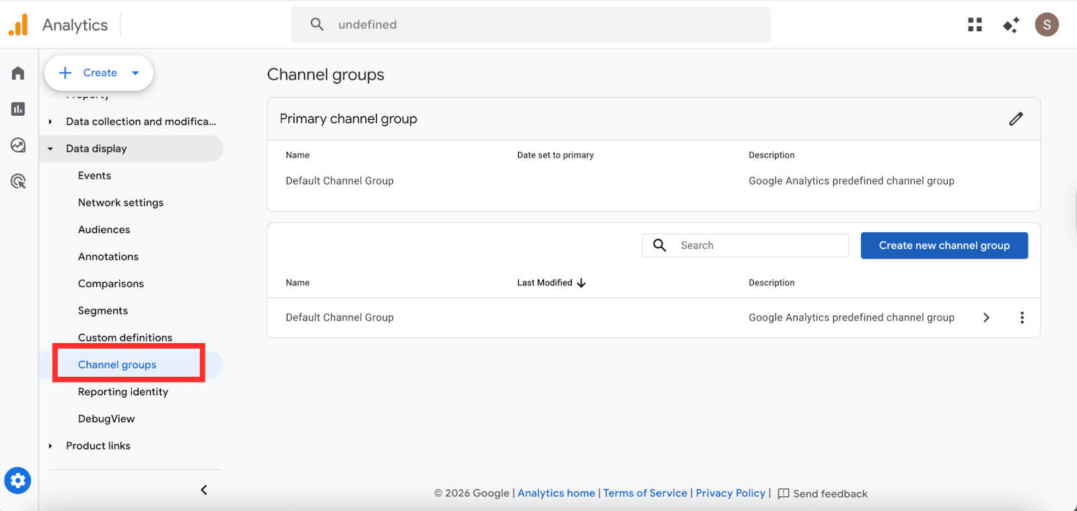1077x511 pixels.
Task: Open Annotations in the sidebar
Action: point(108,257)
